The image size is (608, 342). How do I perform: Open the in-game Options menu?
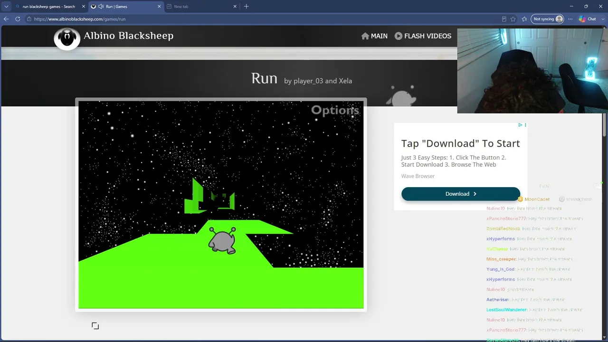coord(335,110)
